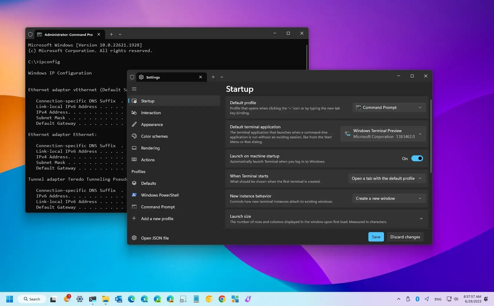Open Settings gear app on taskbar
This screenshot has width=494, height=306.
(x=80, y=299)
